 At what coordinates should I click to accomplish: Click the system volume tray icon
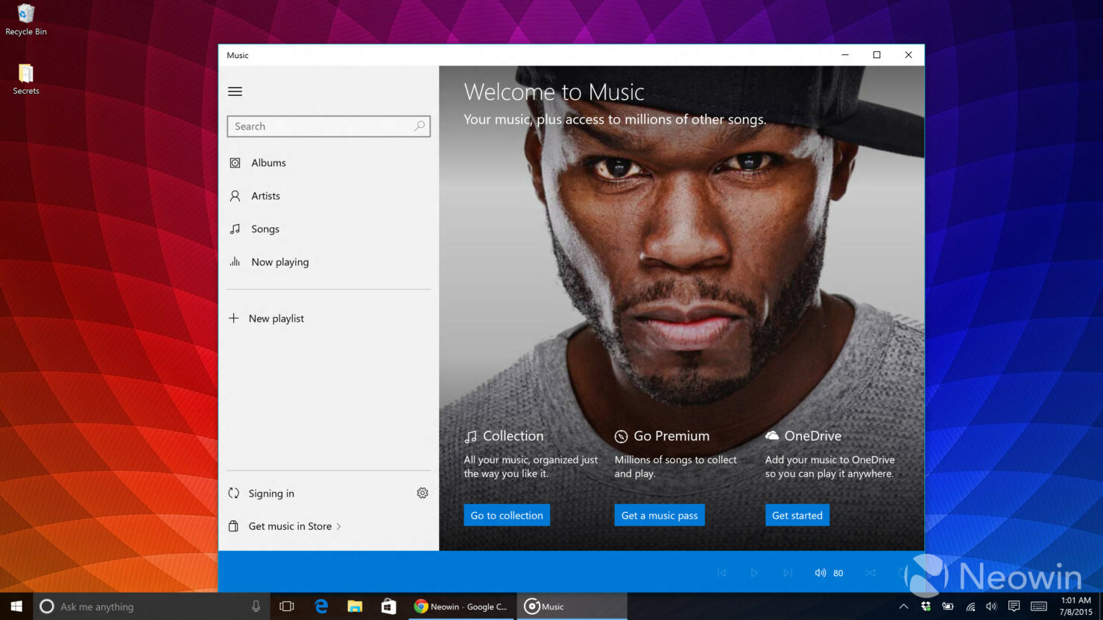click(991, 607)
